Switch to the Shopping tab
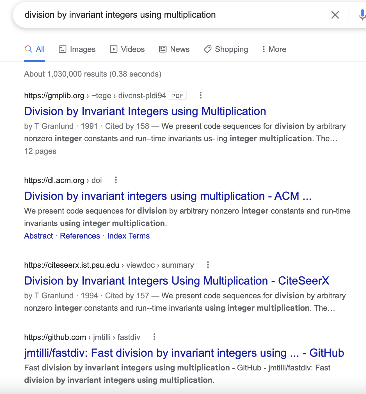Image resolution: width=366 pixels, height=394 pixels. click(226, 49)
